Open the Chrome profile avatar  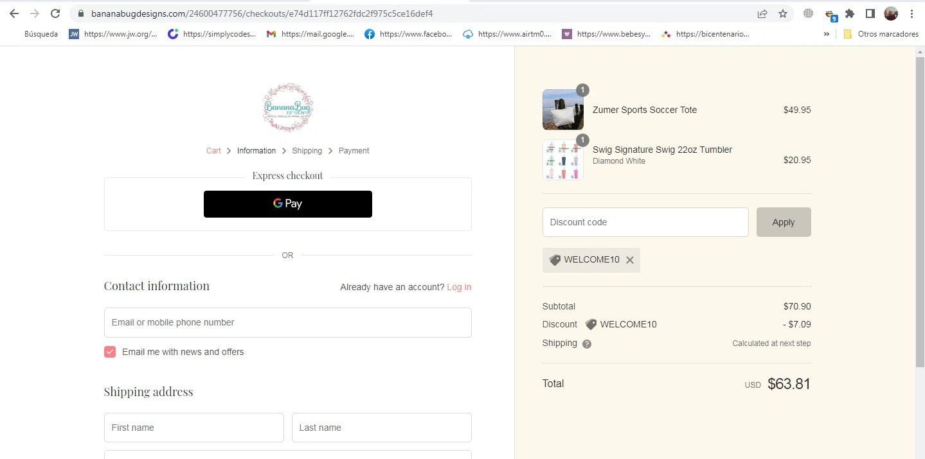pyautogui.click(x=891, y=13)
